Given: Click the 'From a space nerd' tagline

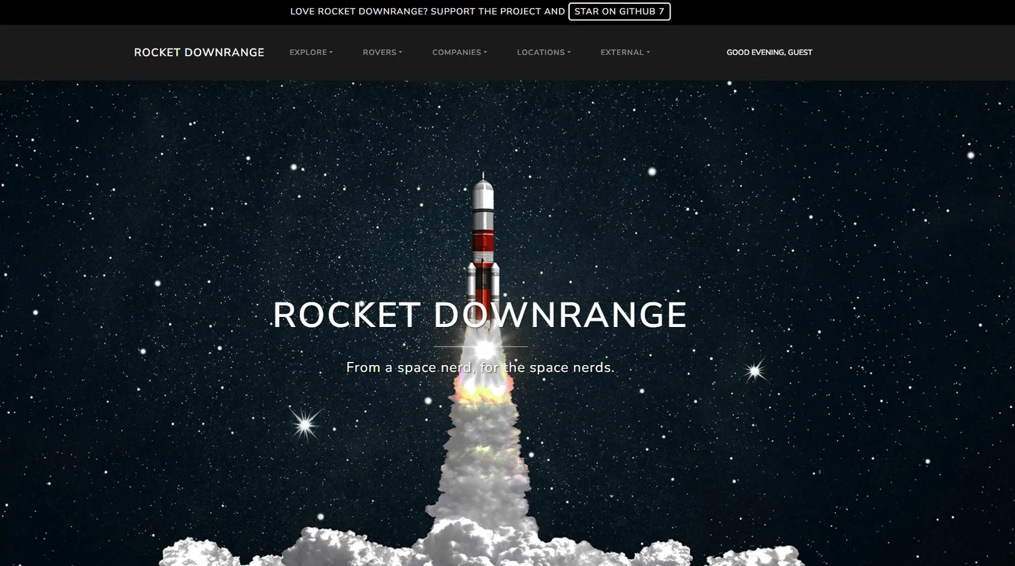Looking at the screenshot, I should pos(480,368).
